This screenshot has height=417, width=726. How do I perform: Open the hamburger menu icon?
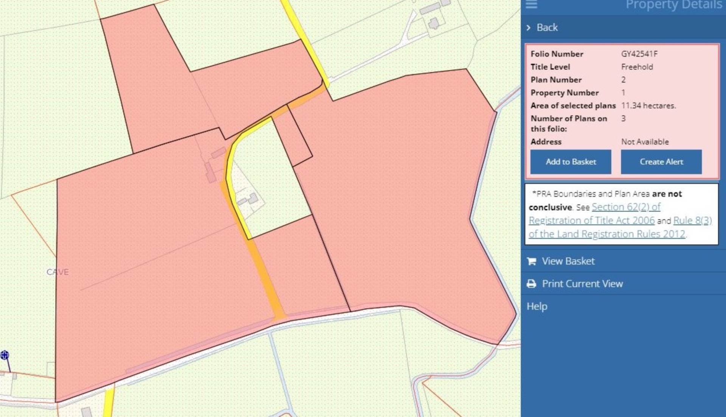click(x=531, y=4)
